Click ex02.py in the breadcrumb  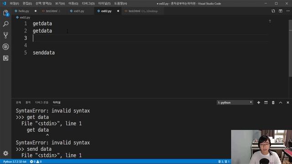tap(25, 17)
